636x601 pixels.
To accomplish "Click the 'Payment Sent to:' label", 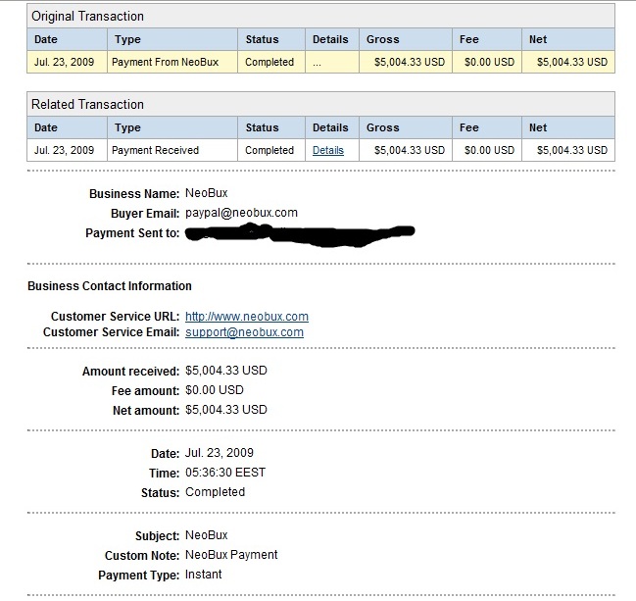I will click(x=132, y=233).
